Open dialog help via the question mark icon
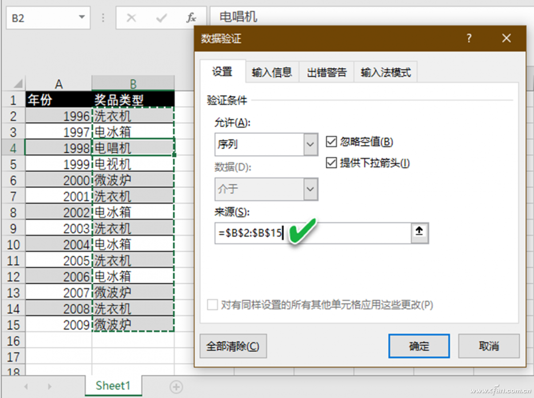 [x=469, y=39]
